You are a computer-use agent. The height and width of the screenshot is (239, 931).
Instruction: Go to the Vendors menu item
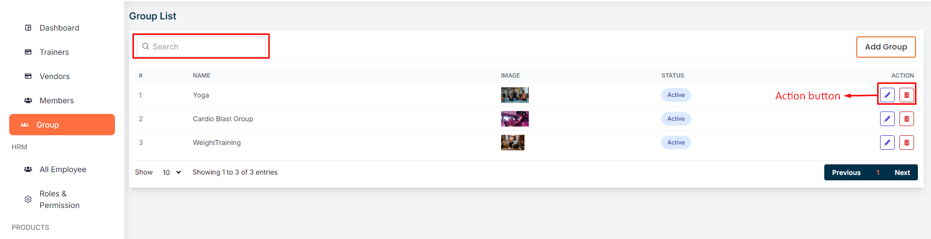point(54,76)
